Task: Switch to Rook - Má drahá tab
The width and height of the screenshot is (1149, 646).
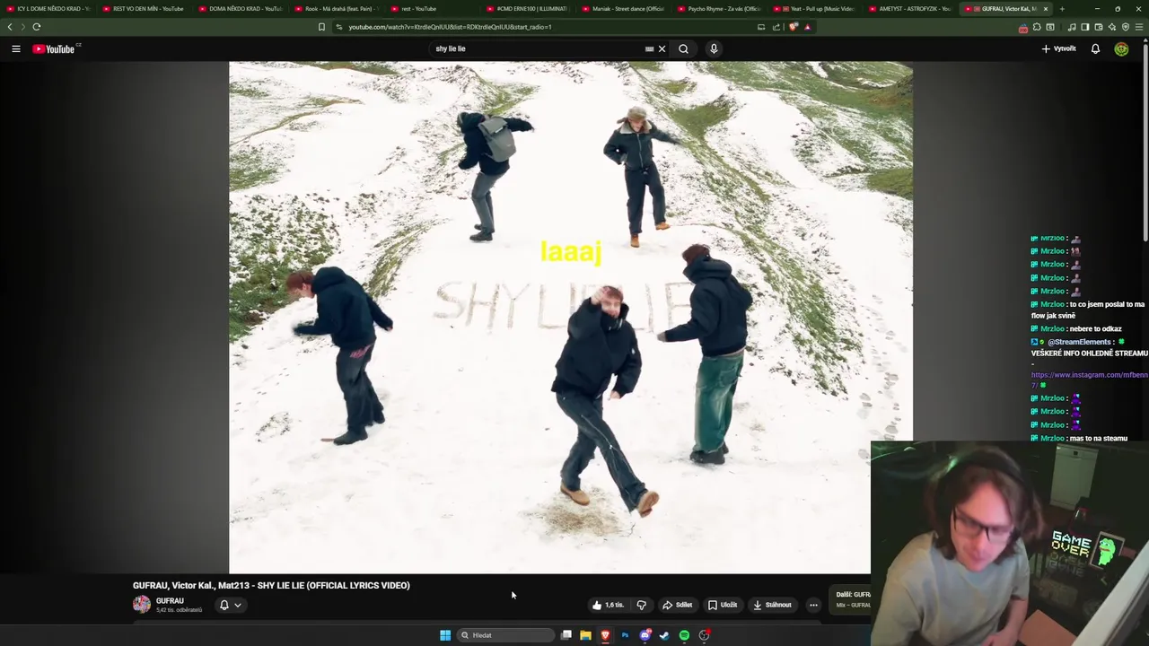Action: [335, 9]
